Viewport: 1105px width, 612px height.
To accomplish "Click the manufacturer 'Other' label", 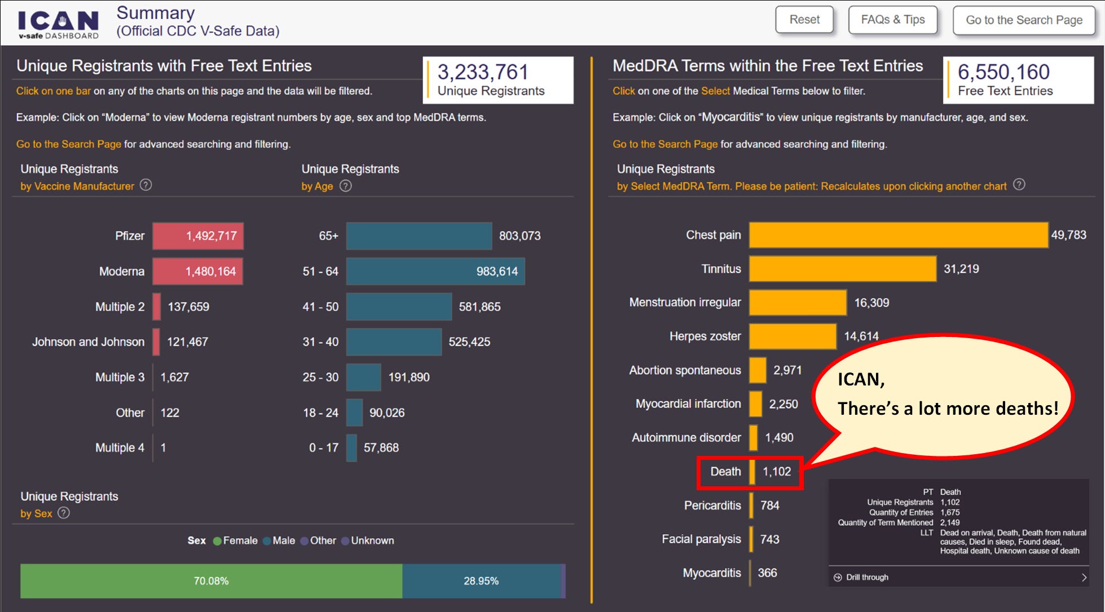I will coord(130,413).
